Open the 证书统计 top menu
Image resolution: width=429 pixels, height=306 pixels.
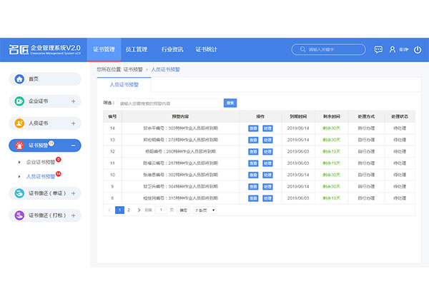[207, 49]
